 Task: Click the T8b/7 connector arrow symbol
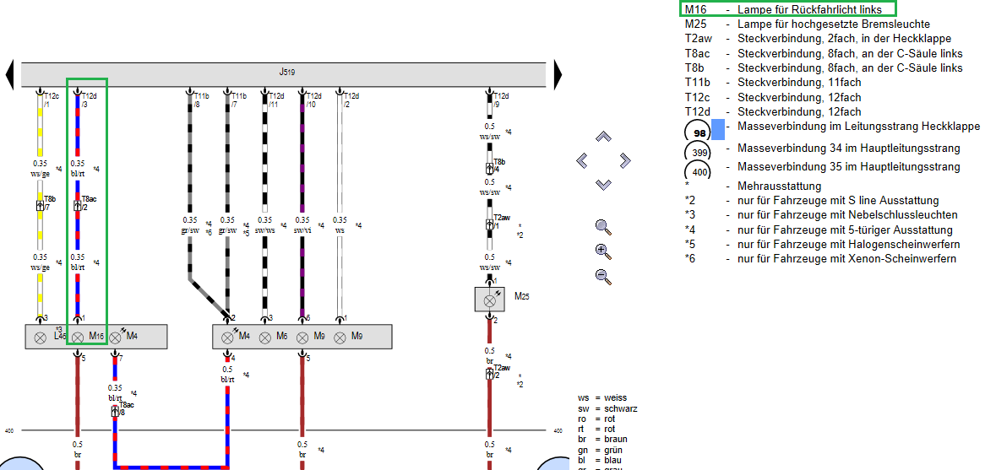(40, 206)
